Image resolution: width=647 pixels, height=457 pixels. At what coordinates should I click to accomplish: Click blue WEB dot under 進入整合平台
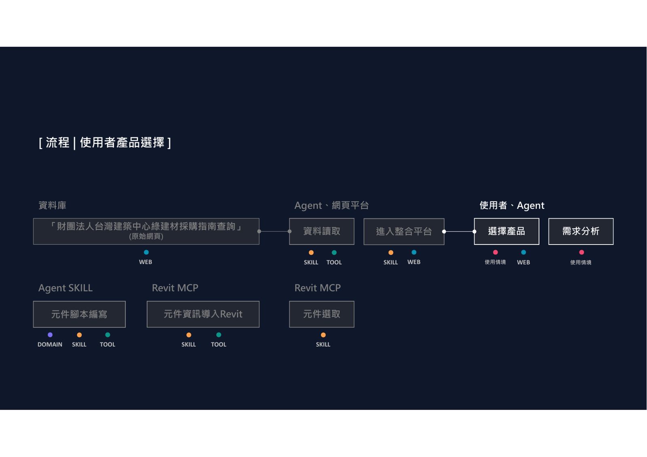point(414,252)
